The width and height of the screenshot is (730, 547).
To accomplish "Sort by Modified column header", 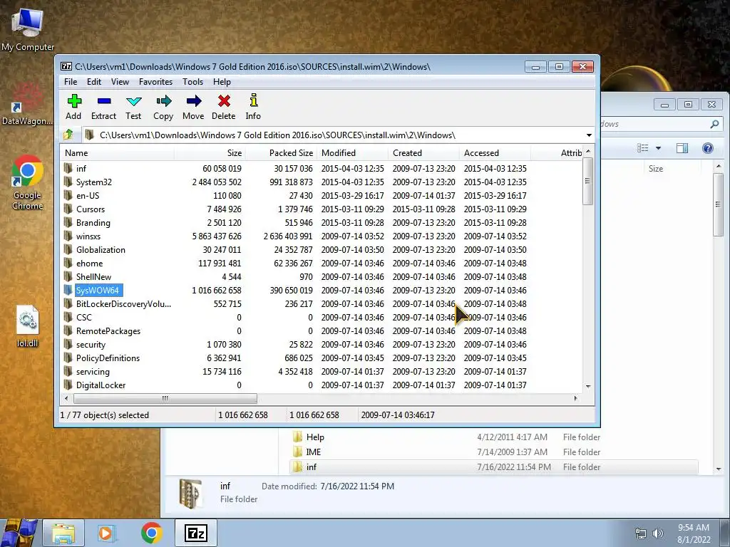I will click(x=352, y=152).
